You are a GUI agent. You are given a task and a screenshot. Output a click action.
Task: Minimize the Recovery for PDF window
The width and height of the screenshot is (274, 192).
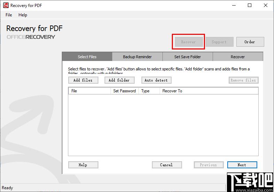234,6
